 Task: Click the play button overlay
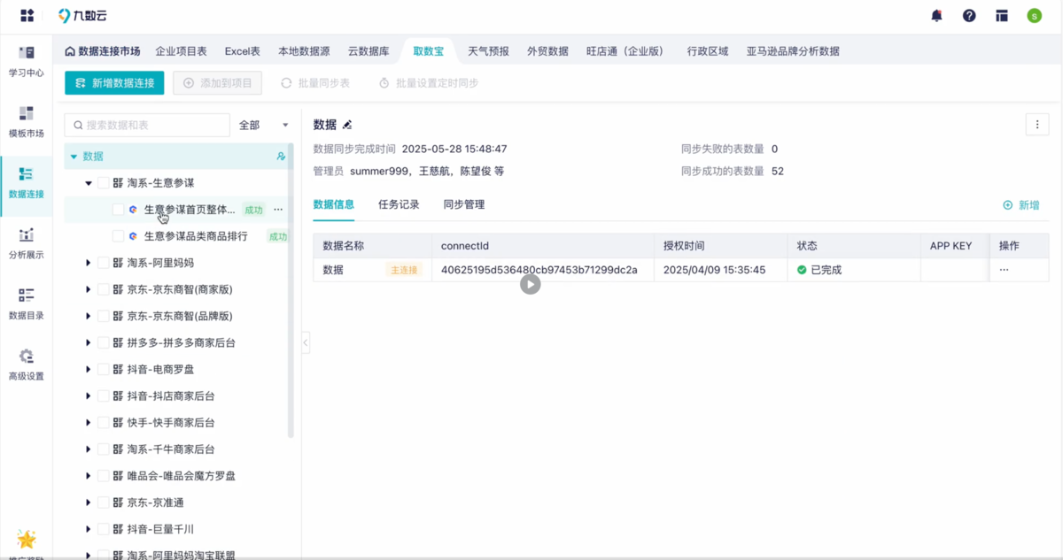click(x=530, y=284)
